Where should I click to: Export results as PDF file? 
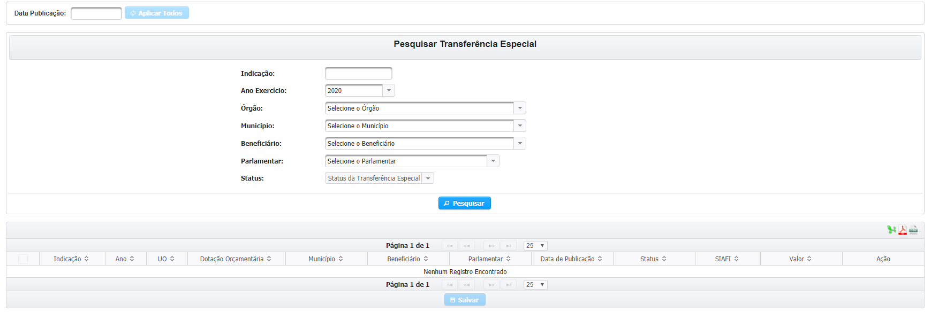coord(903,230)
